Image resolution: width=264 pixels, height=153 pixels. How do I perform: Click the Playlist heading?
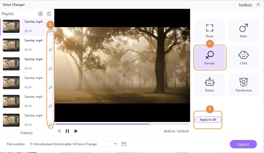tap(8, 14)
